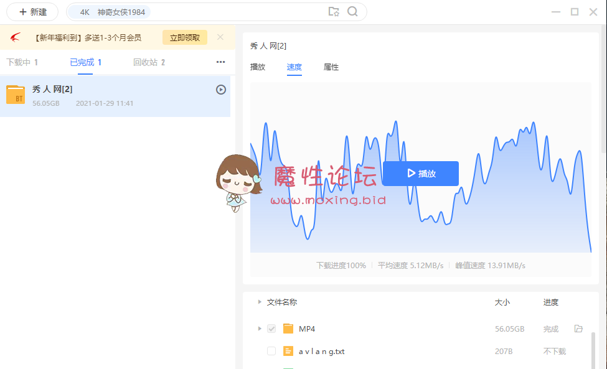The height and width of the screenshot is (369, 607).
Task: Click the 峰值速度 13.91MB/s text
Action: [x=490, y=265]
